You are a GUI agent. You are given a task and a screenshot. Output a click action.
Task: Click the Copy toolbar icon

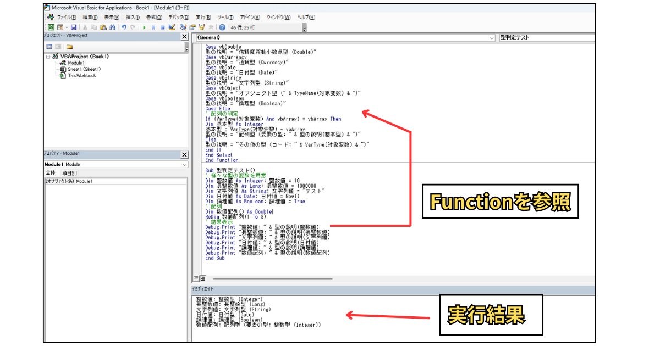(x=94, y=27)
